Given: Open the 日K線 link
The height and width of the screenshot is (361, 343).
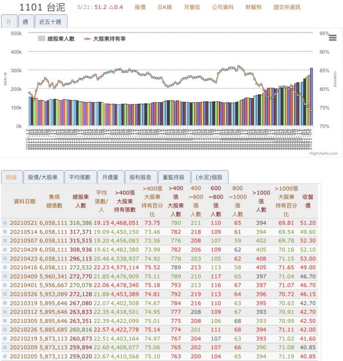Looking at the screenshot, I should click(x=164, y=7).
